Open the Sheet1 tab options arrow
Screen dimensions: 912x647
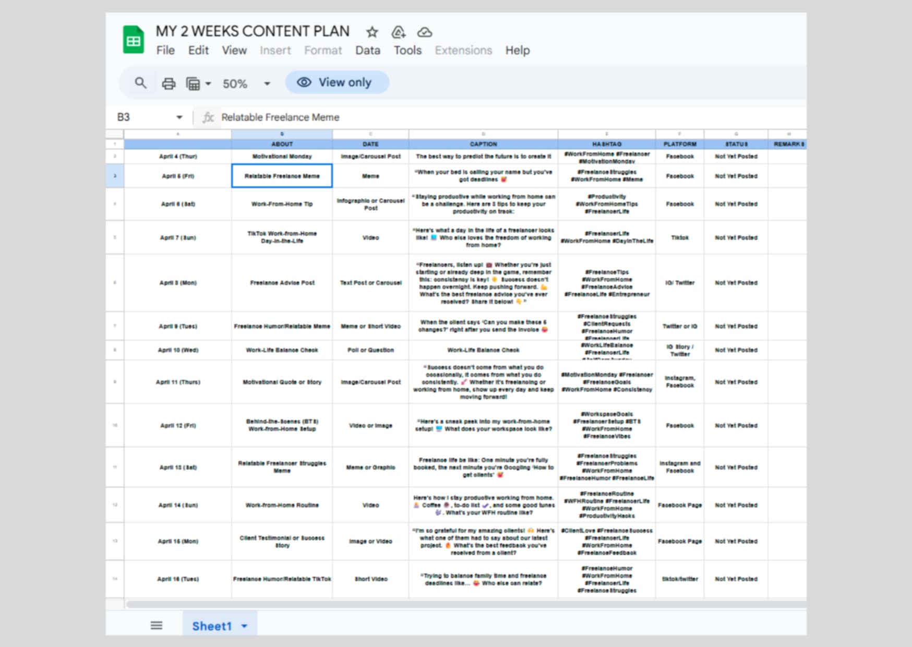tap(244, 626)
